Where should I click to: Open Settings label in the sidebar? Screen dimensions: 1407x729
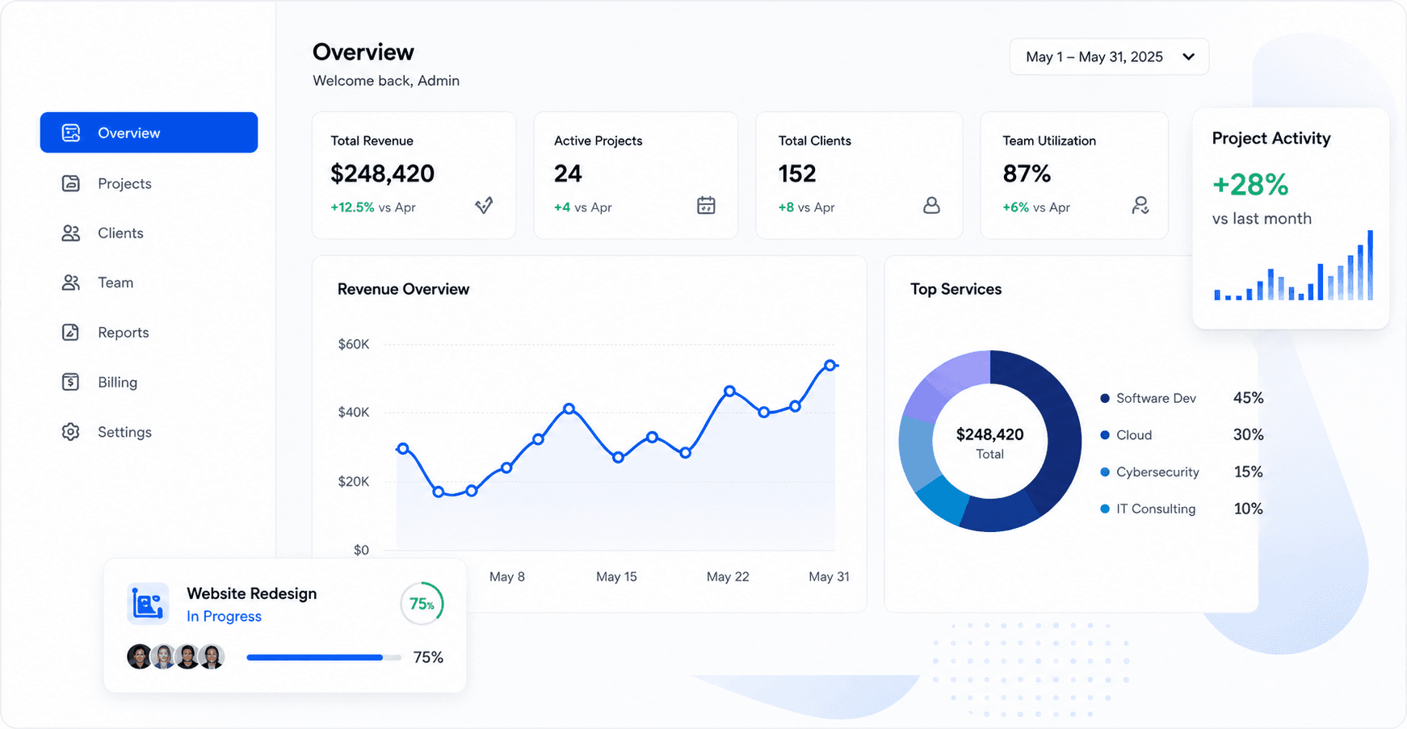click(124, 432)
